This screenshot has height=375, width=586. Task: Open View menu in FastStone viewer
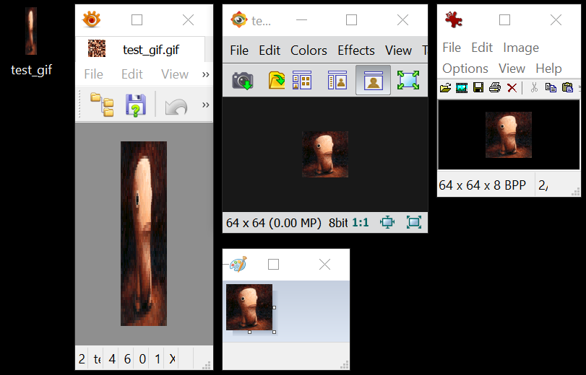tap(398, 50)
